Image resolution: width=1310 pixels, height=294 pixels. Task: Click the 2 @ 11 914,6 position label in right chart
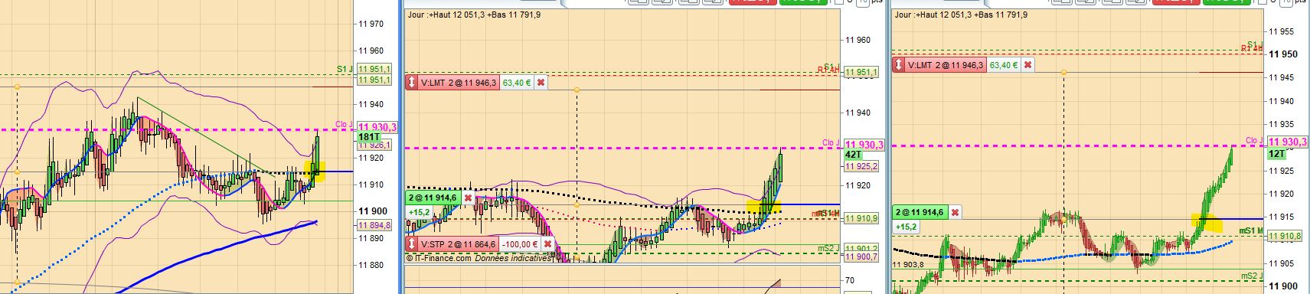pos(920,212)
